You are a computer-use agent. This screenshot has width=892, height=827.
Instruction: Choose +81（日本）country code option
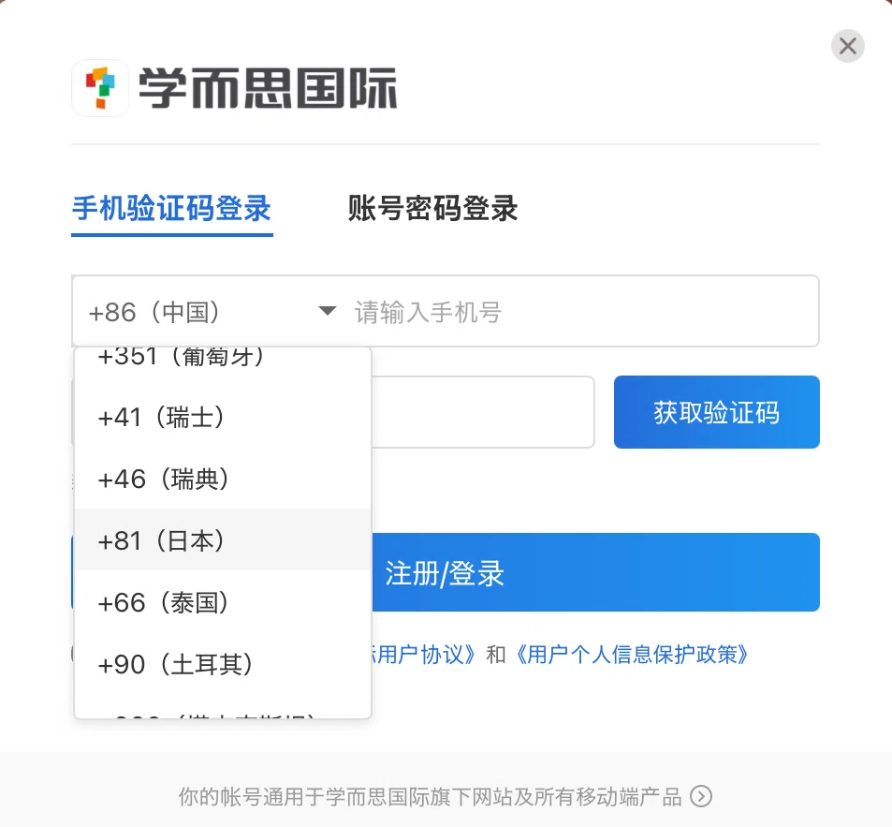(223, 540)
